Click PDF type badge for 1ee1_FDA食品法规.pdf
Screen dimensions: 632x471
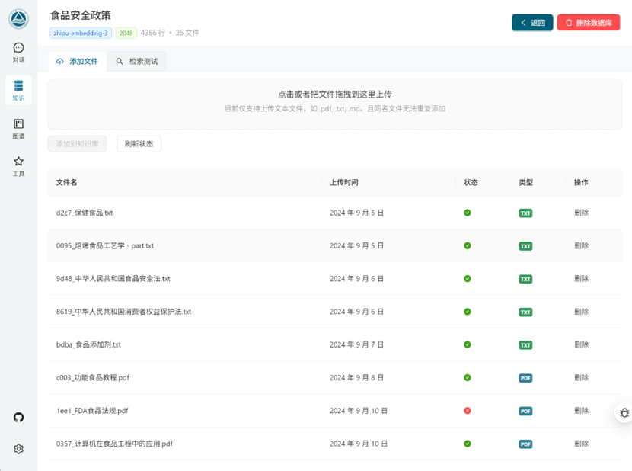tap(525, 412)
